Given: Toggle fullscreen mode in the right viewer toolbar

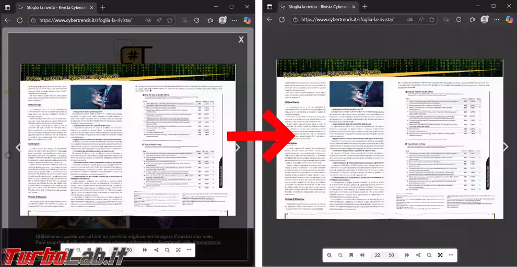Looking at the screenshot, I should tap(440, 256).
